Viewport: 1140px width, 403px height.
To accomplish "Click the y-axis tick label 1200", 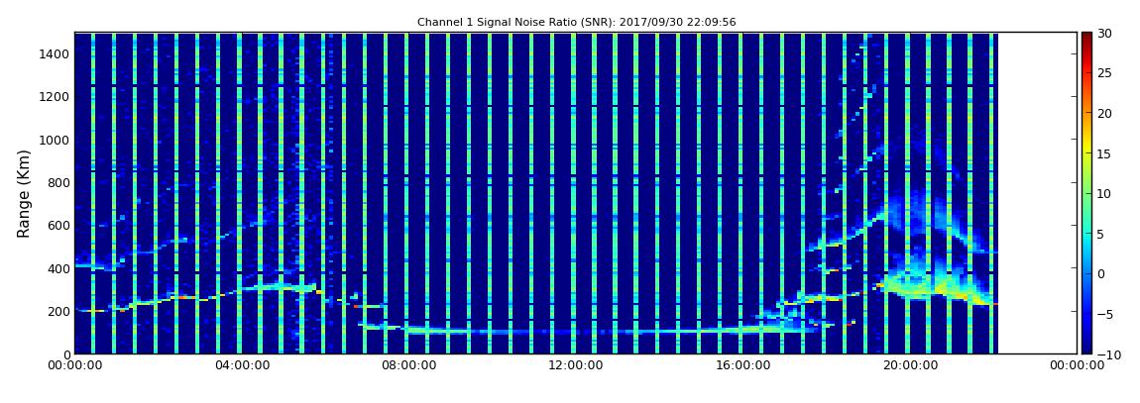I will coord(56,97).
